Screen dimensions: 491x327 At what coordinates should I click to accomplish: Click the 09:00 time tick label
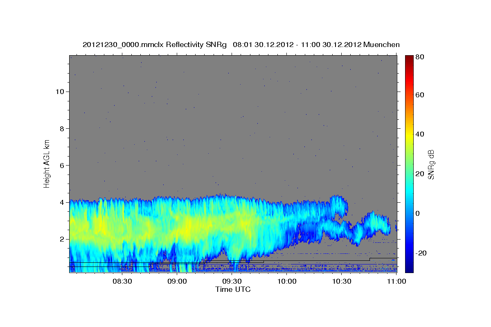pyautogui.click(x=177, y=281)
